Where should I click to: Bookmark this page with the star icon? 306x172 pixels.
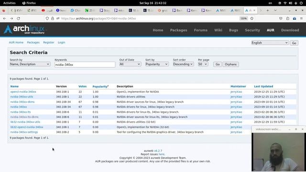tap(252, 18)
